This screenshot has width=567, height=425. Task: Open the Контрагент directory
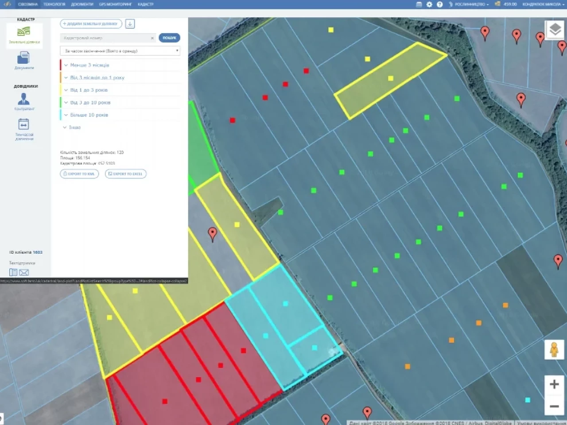point(24,102)
